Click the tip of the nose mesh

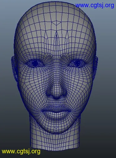pyautogui.click(x=57, y=92)
